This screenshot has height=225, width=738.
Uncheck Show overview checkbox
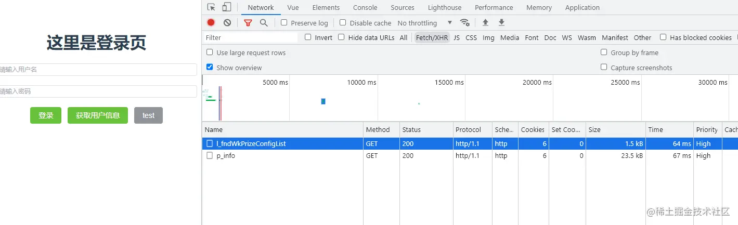click(x=210, y=67)
